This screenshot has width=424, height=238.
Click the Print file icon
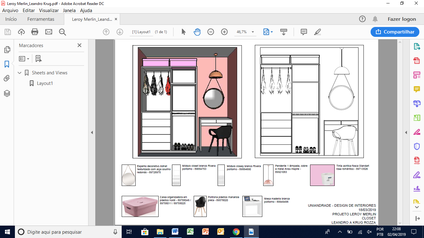tap(35, 32)
